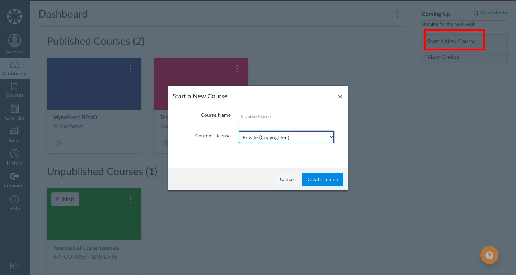
Task: Open Dashboard options kebab menu
Action: tap(397, 14)
